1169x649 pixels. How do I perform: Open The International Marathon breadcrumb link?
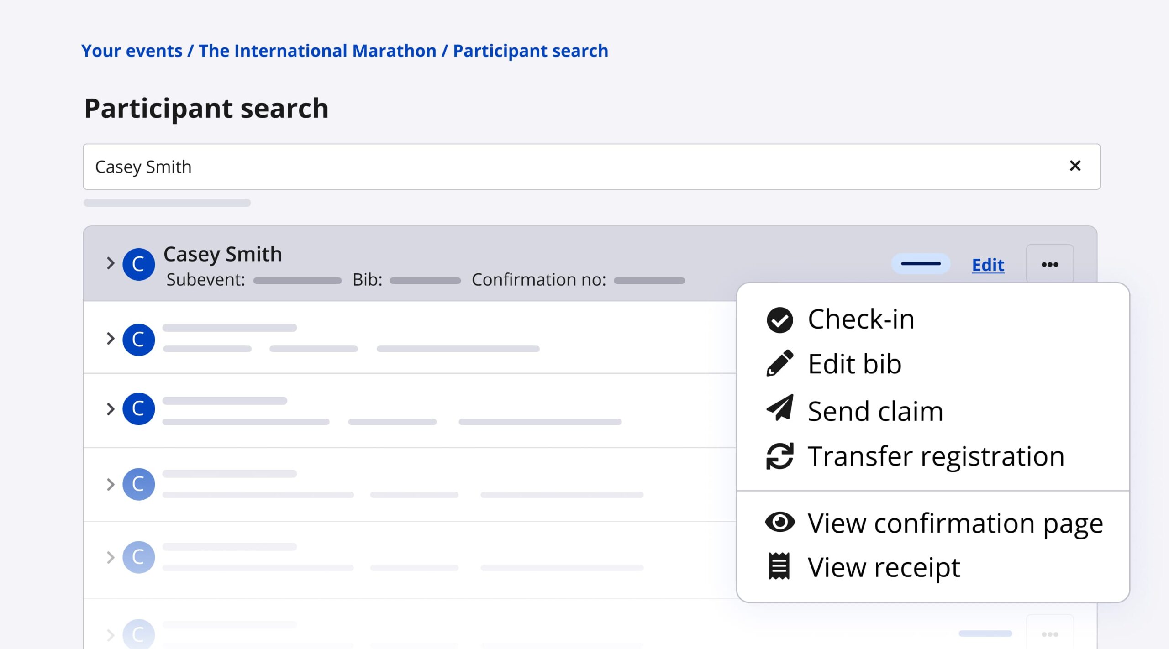[317, 51]
